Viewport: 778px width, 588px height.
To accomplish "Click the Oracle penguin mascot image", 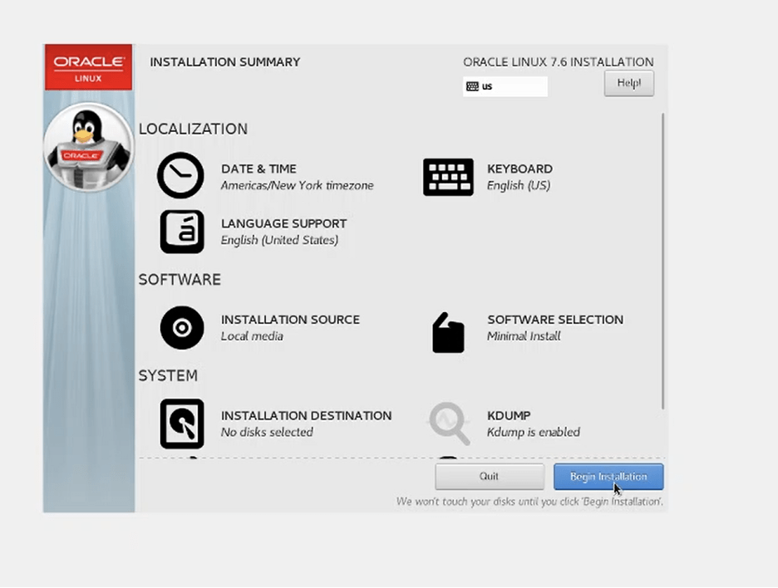I will point(88,147).
